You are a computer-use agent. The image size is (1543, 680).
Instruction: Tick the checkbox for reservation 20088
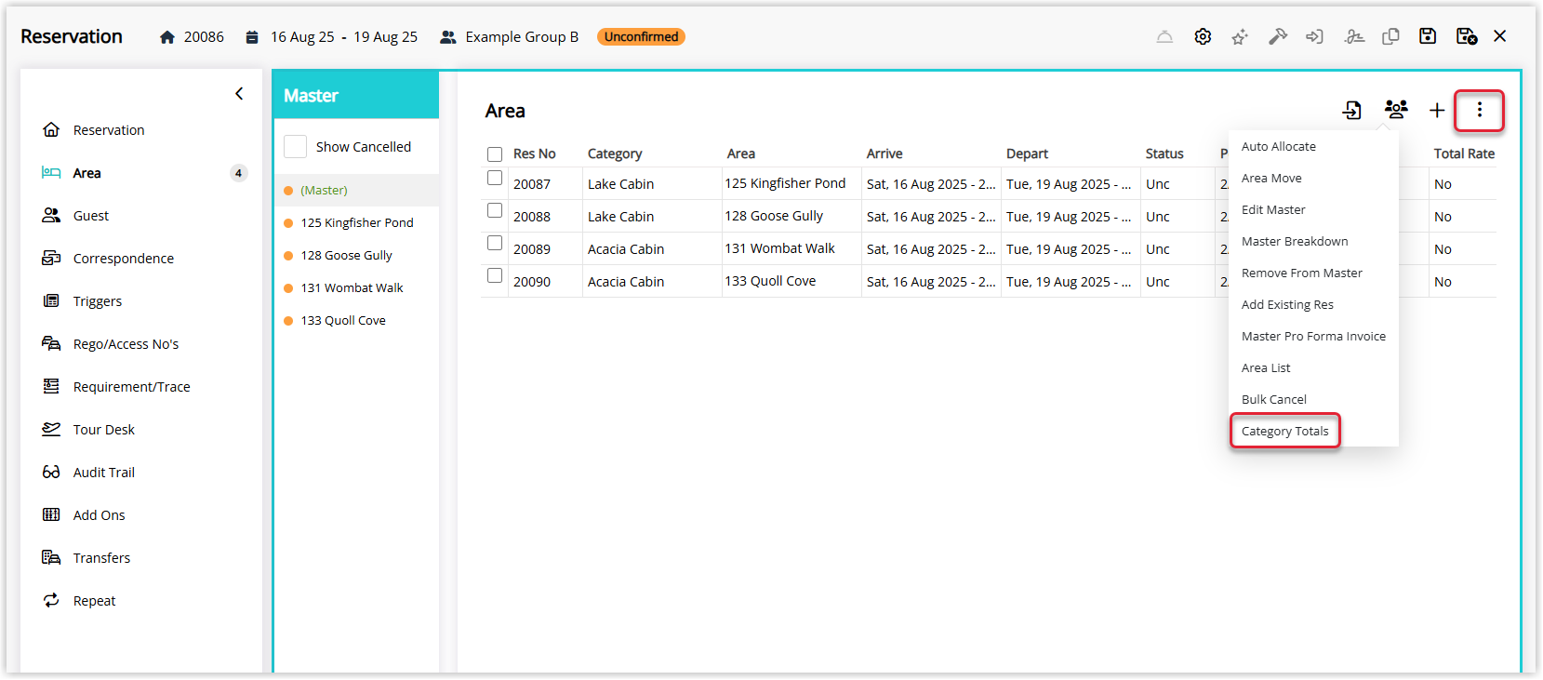495,210
